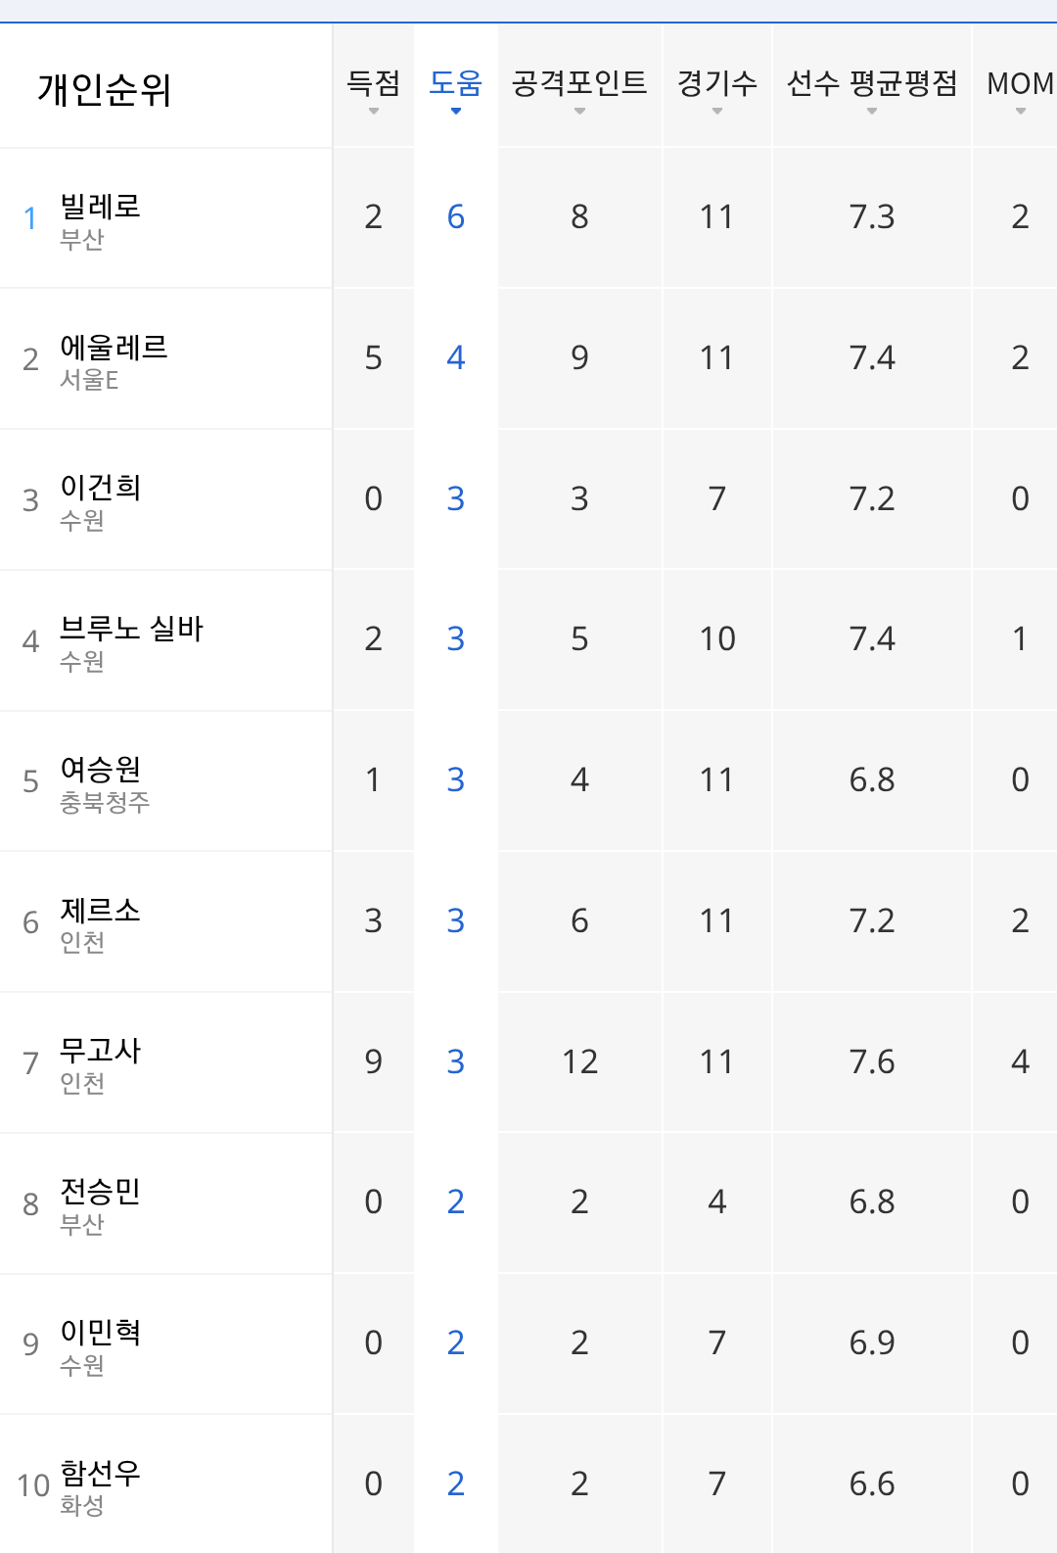
Task: Select player 전승민 row
Action: coord(100,1192)
